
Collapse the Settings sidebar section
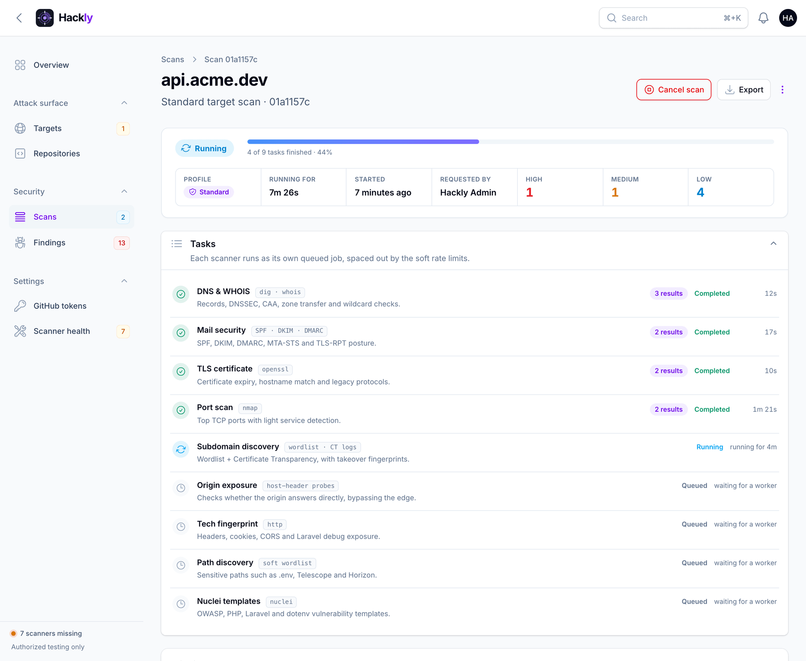124,281
